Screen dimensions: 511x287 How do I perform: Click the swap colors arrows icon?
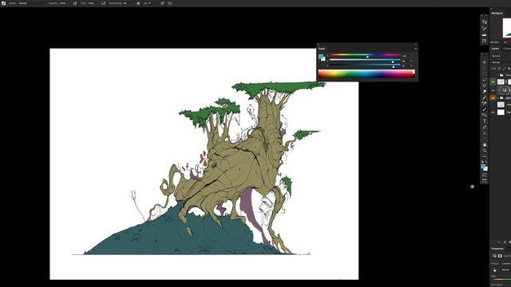coord(486,162)
